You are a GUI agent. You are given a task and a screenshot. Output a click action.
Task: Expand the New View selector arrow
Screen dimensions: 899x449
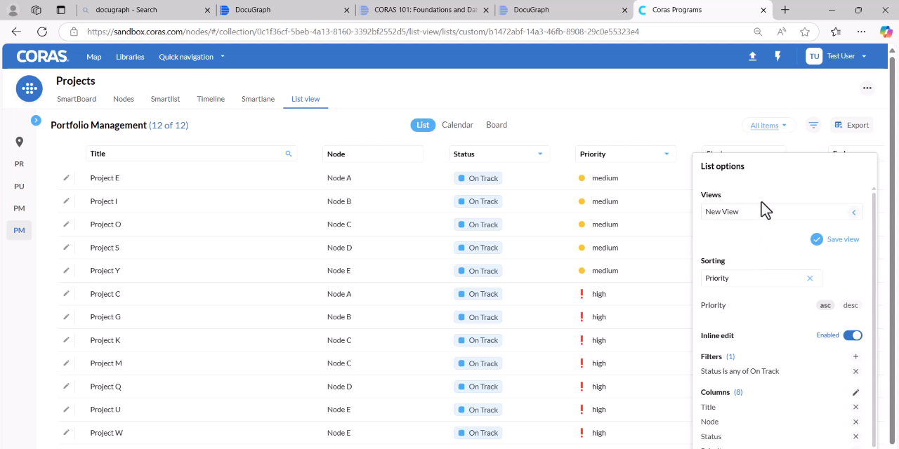click(854, 212)
